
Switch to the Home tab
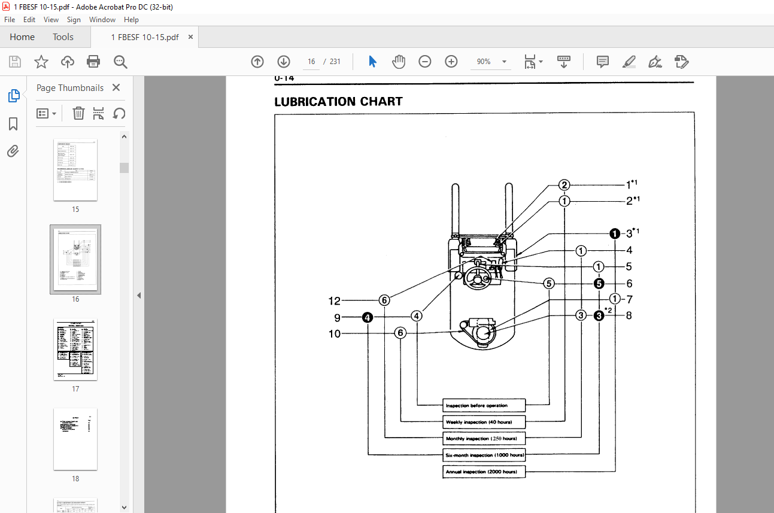[x=22, y=37]
